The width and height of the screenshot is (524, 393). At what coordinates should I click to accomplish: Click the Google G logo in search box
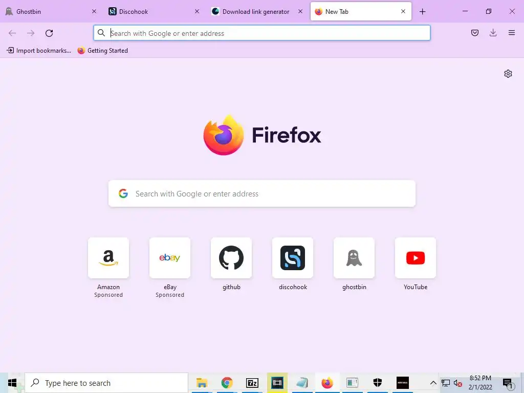click(123, 193)
